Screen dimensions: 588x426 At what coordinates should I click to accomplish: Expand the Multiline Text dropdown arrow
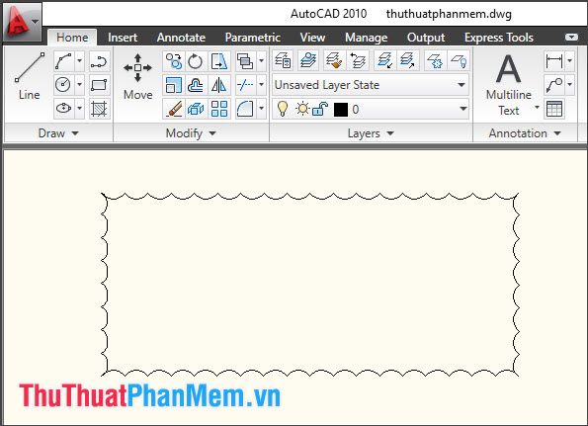click(537, 108)
